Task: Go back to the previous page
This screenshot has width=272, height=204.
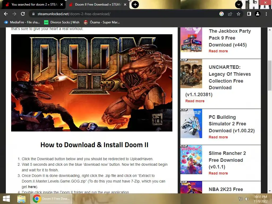Action: point(6,14)
